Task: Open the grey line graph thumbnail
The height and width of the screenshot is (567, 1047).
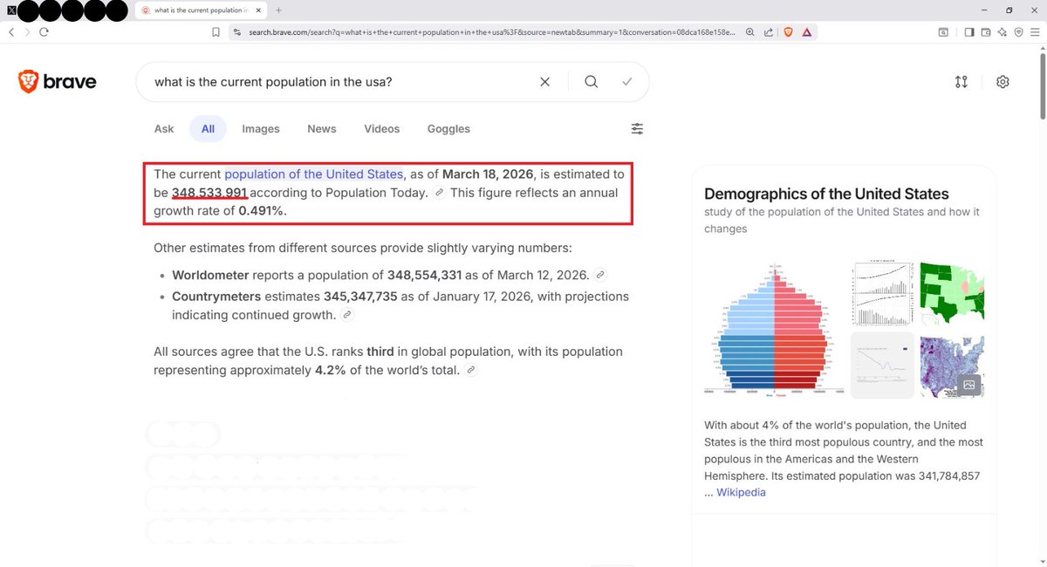Action: (x=882, y=365)
